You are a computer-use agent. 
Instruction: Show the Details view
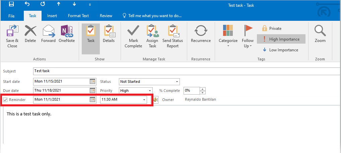coord(109,34)
